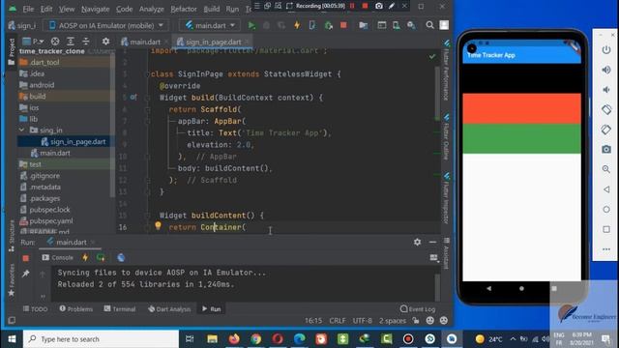
Task: Open the TODO tool window
Action: (35, 309)
